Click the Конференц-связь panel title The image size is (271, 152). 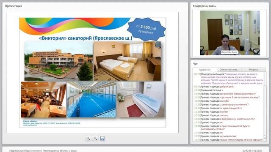204,6
